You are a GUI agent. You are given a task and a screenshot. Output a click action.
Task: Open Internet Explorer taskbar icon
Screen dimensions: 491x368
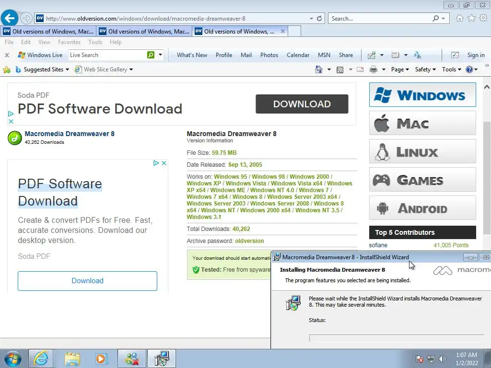(41, 358)
